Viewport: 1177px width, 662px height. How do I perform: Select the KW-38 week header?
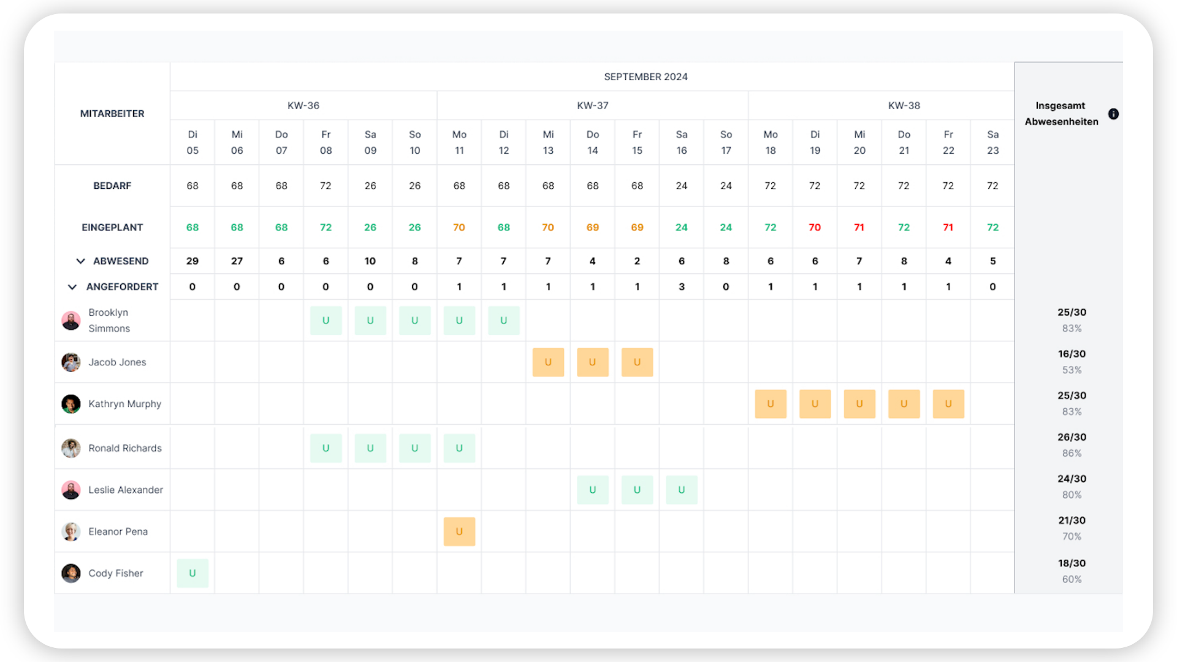tap(904, 105)
